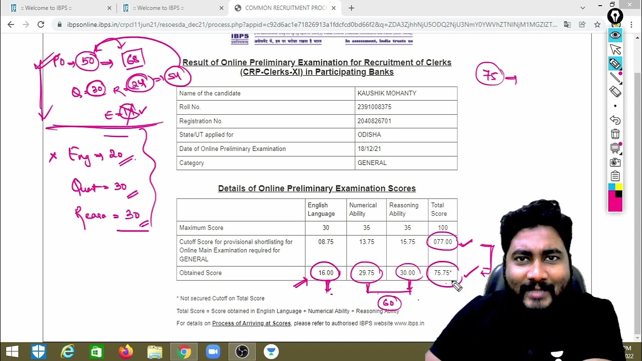The height and width of the screenshot is (361, 642).
Task: Open File Explorer from the taskbar
Action: coord(155,351)
